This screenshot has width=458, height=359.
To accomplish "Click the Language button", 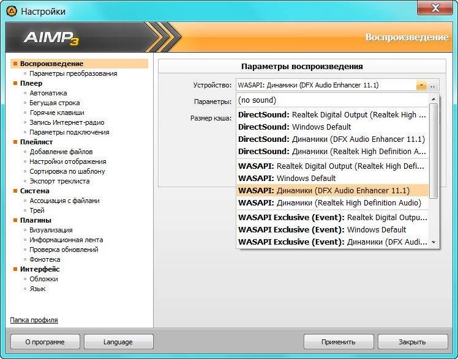I will coord(118,342).
